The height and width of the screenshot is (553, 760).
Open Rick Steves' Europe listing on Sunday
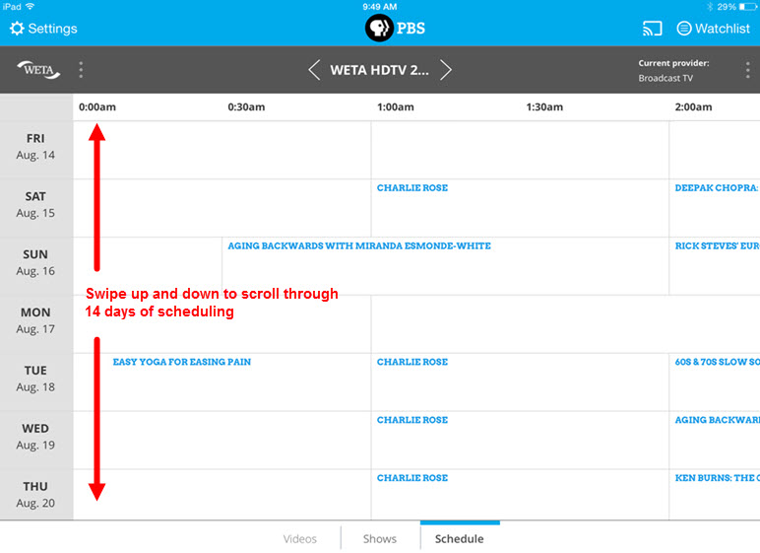pyautogui.click(x=717, y=245)
